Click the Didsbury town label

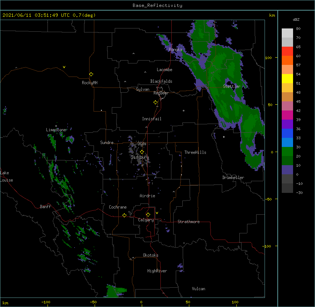click(140, 157)
